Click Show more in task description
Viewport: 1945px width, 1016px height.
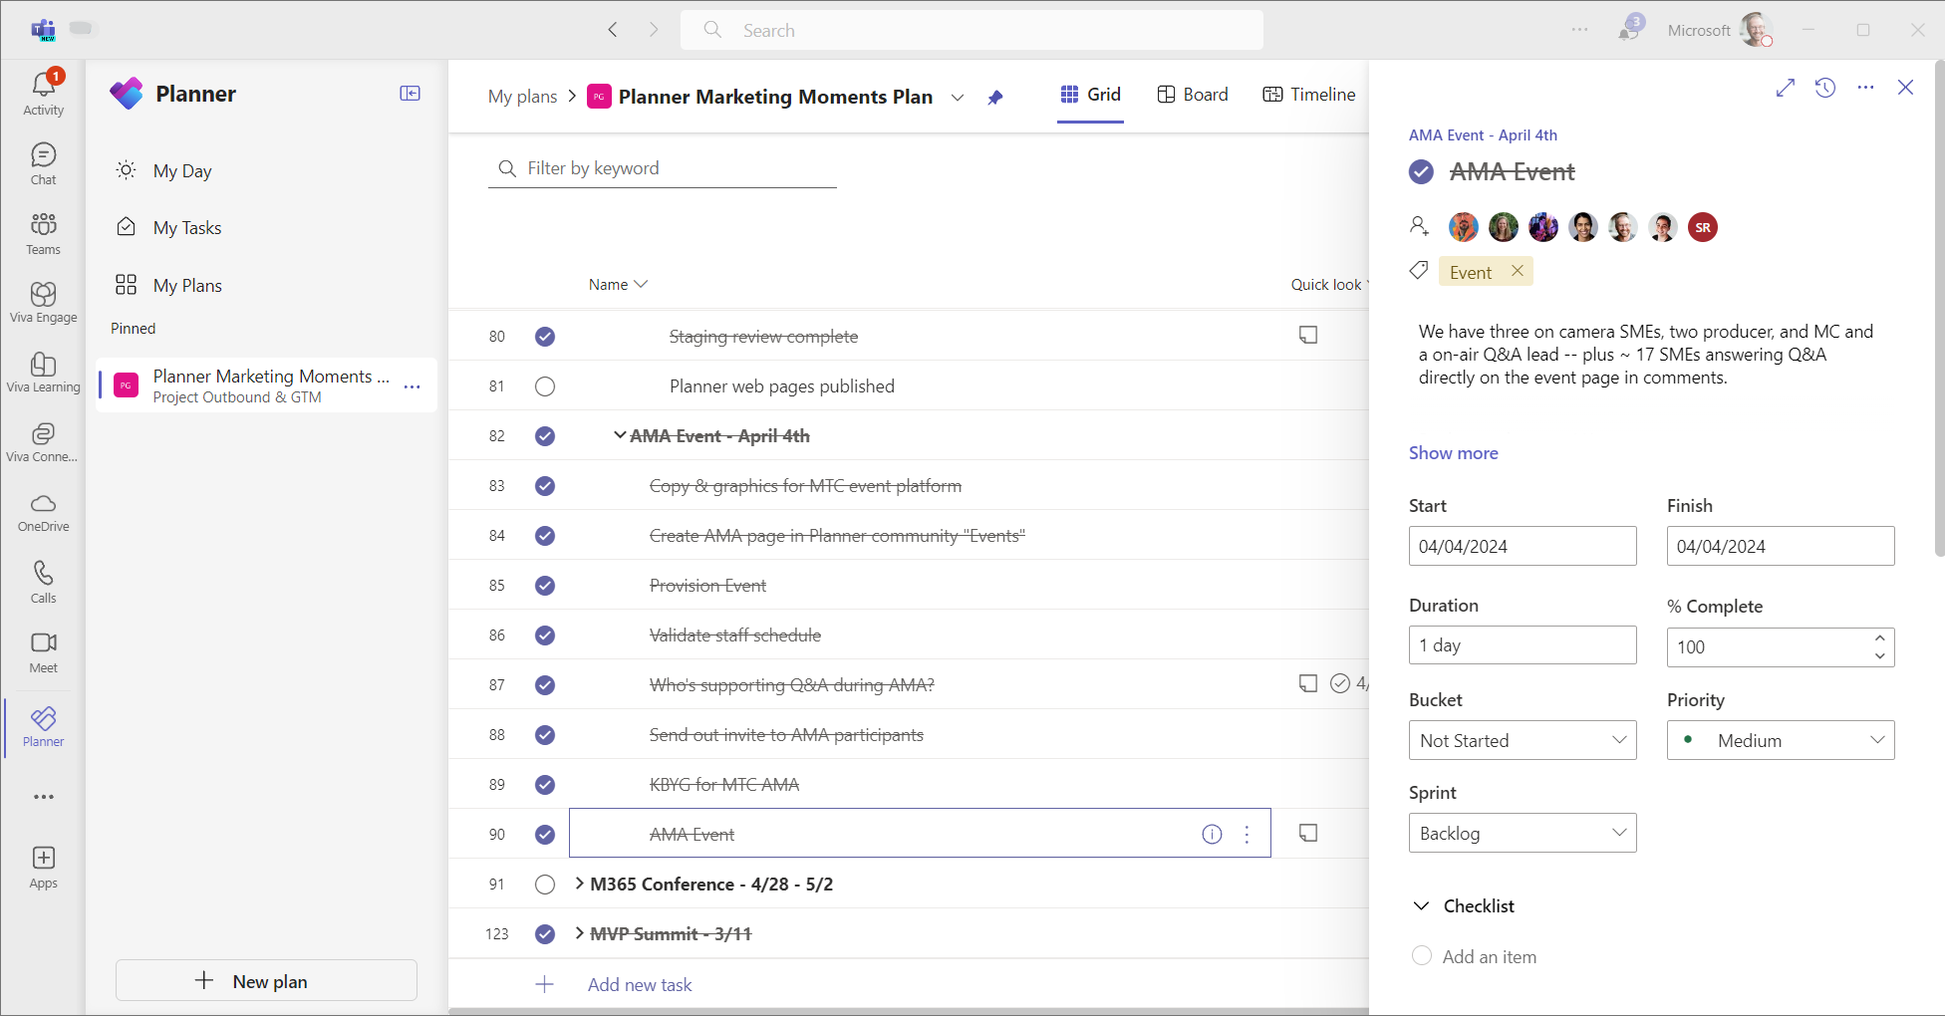click(x=1454, y=453)
